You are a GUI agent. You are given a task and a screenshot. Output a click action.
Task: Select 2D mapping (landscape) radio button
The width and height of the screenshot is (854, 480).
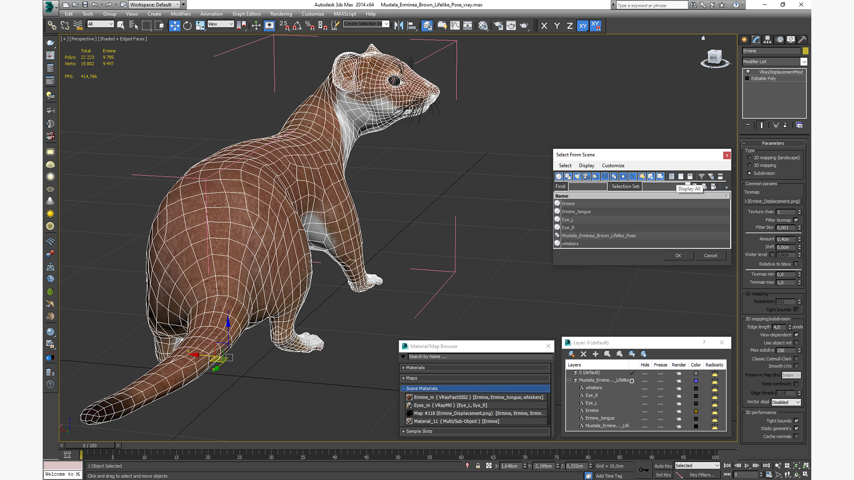coord(749,158)
